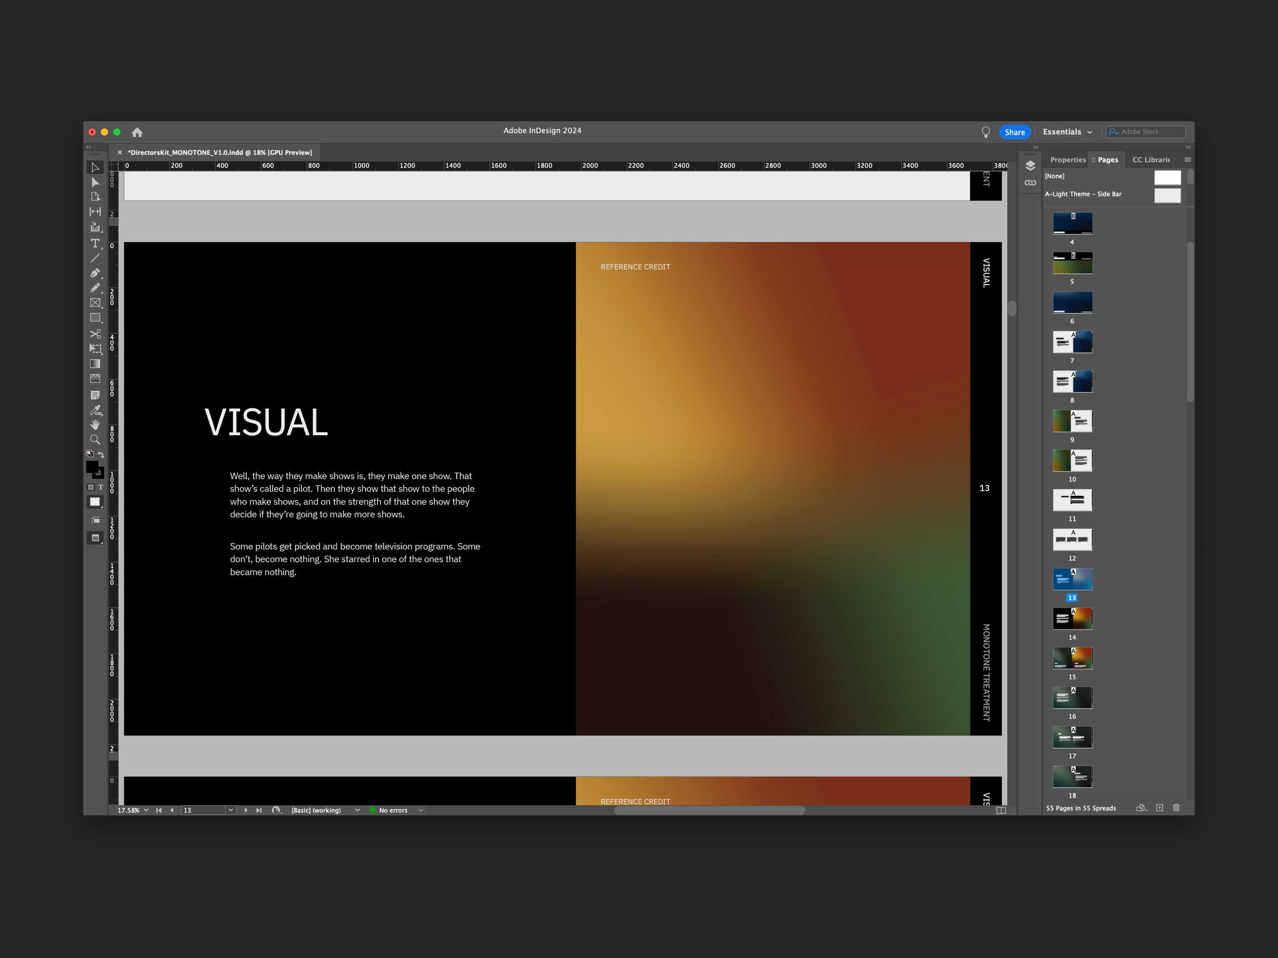Click the Home icon

coord(137,132)
